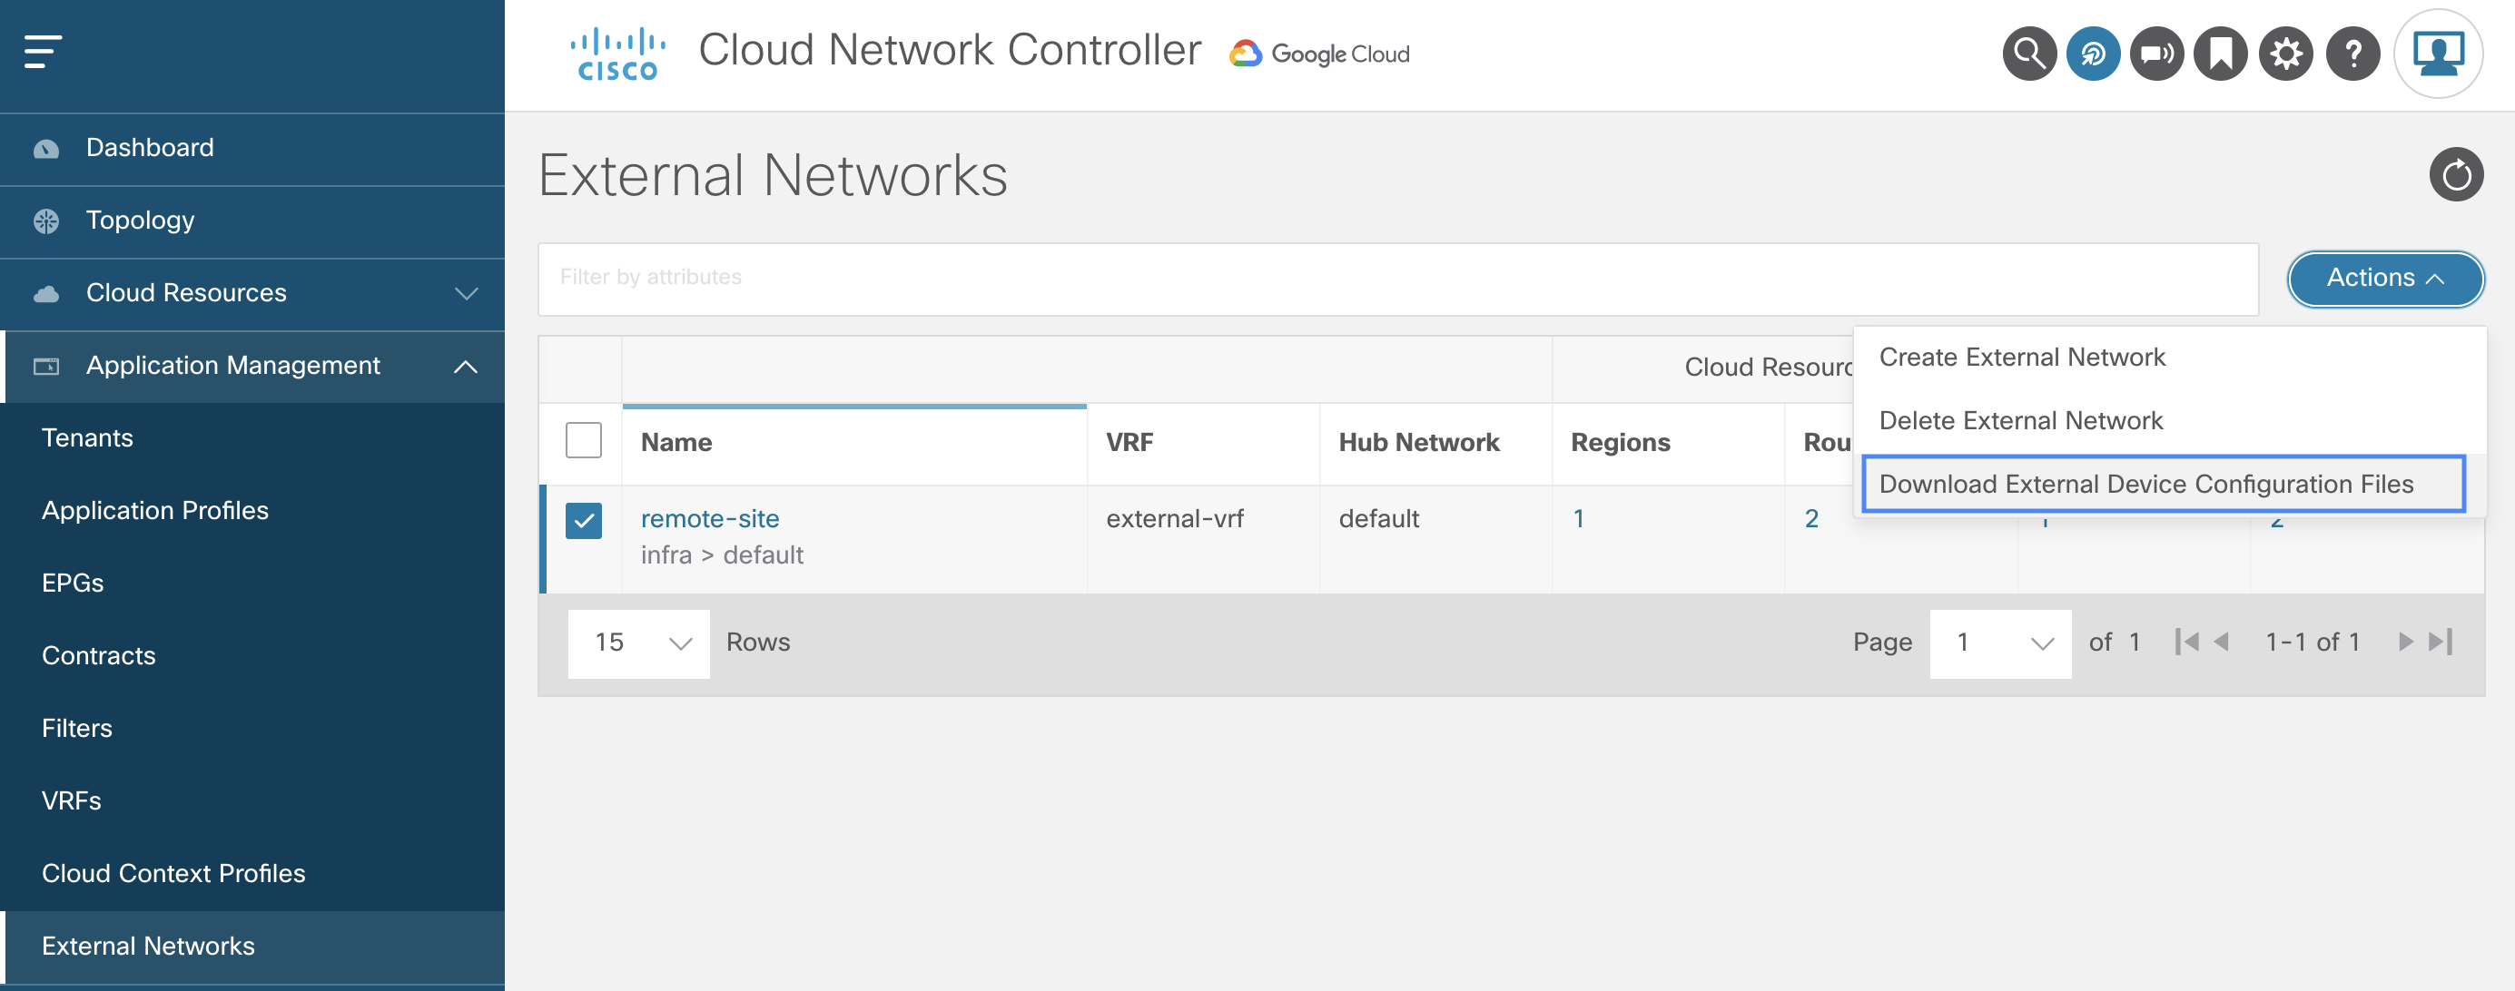
Task: Open the settings gear icon
Action: 2285,54
